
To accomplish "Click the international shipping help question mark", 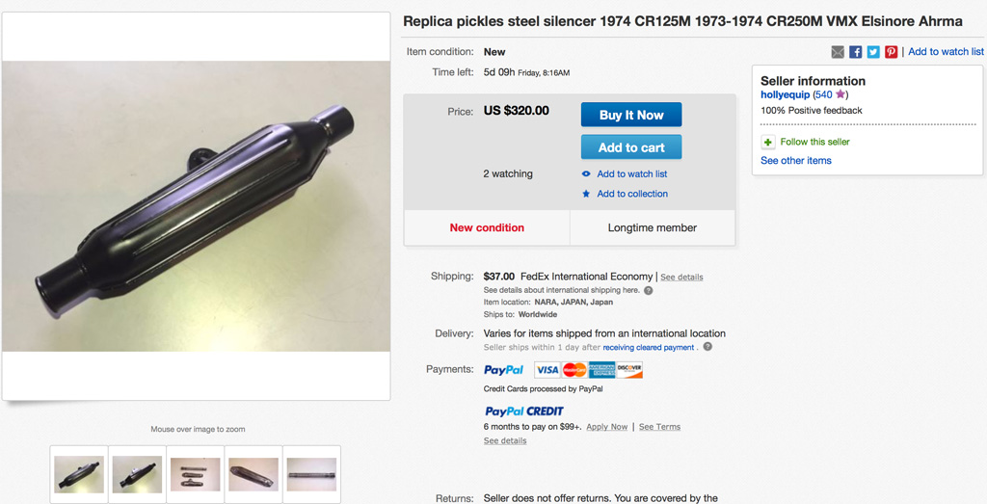I will pyautogui.click(x=648, y=290).
